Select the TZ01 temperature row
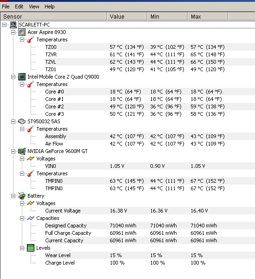The height and width of the screenshot is (279, 255). [x=150, y=69]
